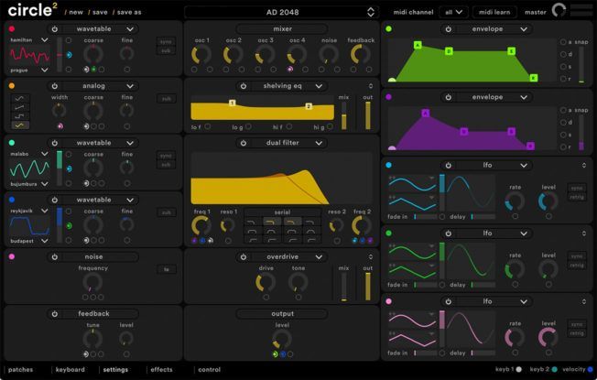This screenshot has height=380, width=597.
Task: Click the overdrive tone knob
Action: click(298, 283)
